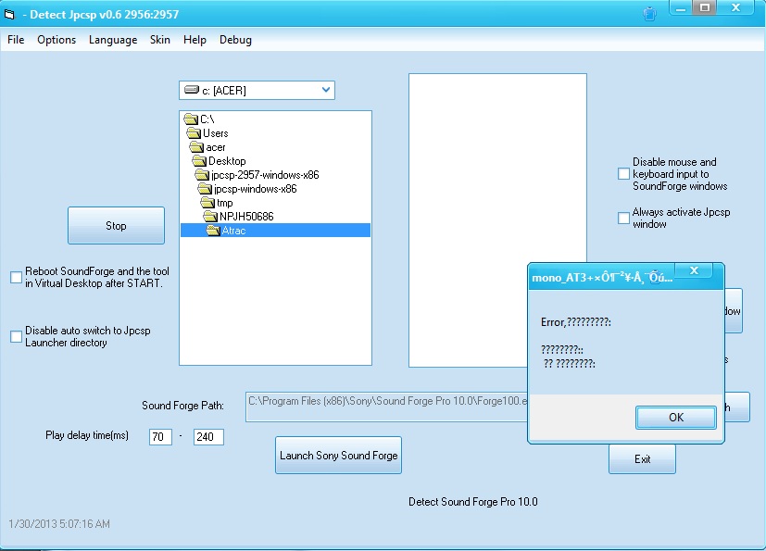Close the mono_AT3 error dialog

pos(694,270)
